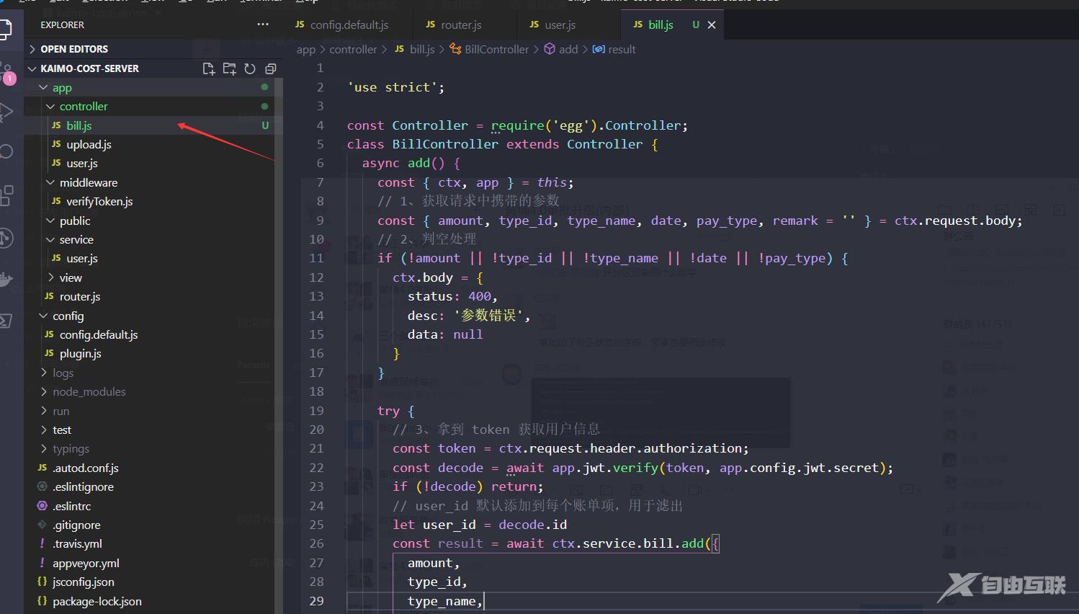Screen dimensions: 1079x614
Task: Open Source Control view with the 1 badge
Action: point(7,72)
